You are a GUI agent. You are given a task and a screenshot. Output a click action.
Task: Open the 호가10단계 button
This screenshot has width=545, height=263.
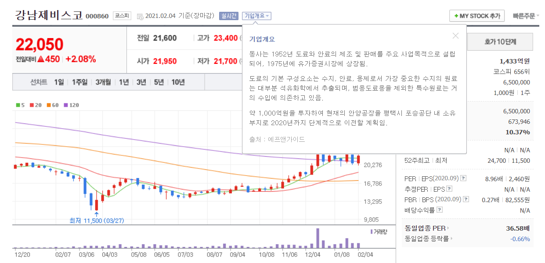tap(500, 42)
